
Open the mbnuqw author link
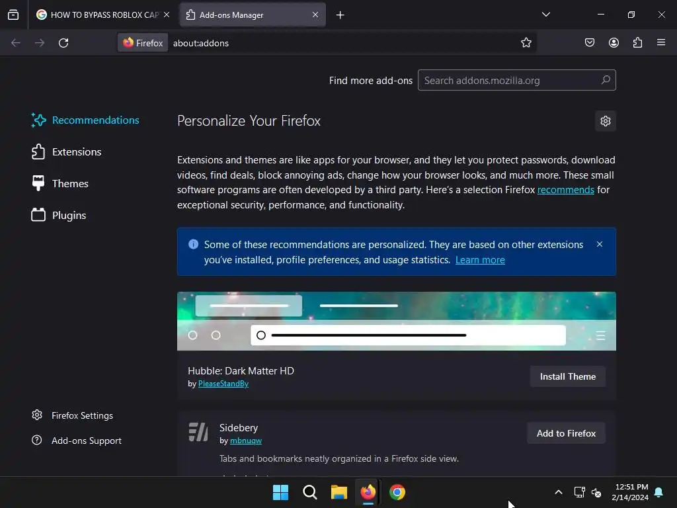click(x=246, y=441)
